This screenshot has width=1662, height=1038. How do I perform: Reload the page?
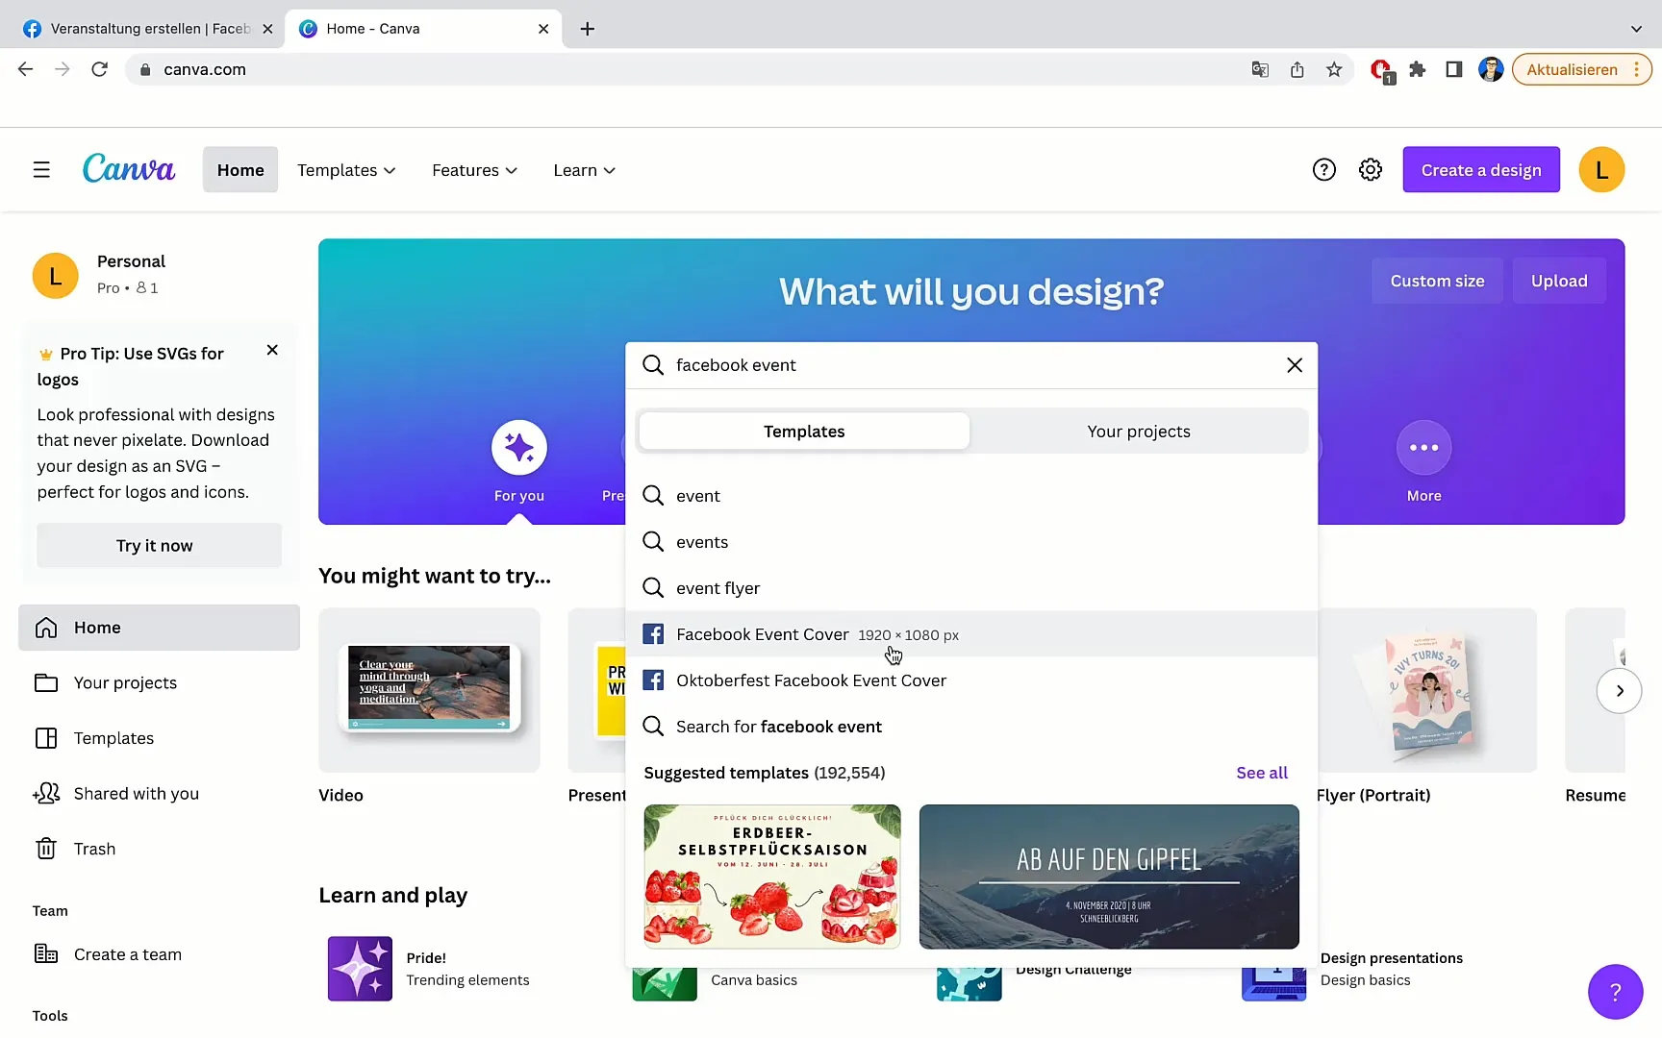point(99,69)
